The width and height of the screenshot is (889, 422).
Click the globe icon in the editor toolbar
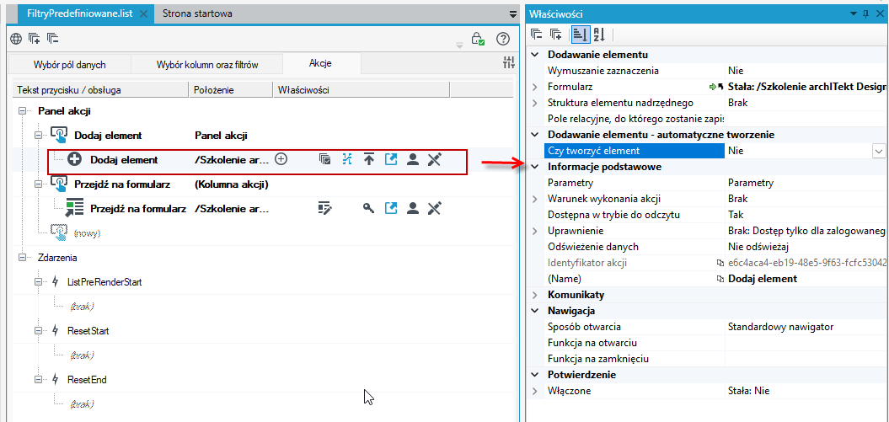17,39
